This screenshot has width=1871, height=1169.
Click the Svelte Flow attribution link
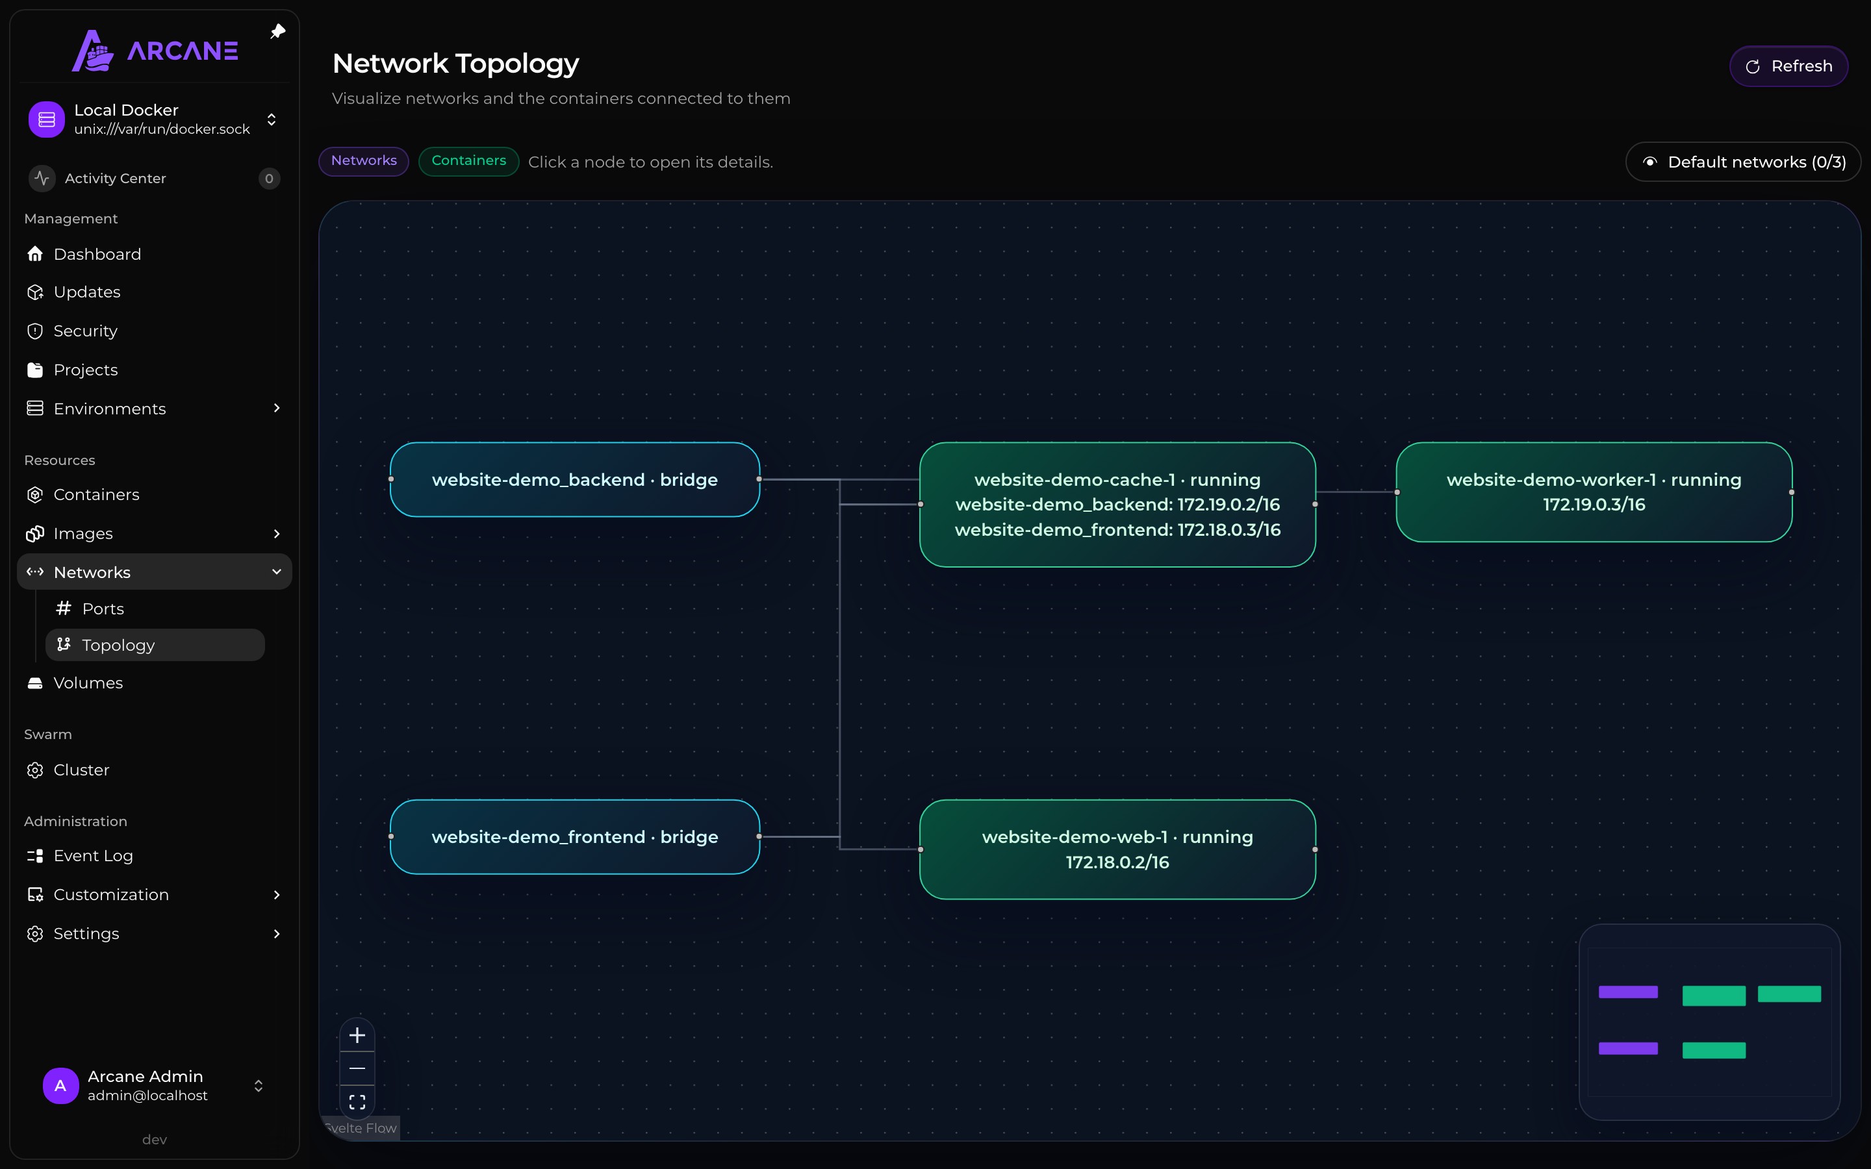click(x=361, y=1128)
